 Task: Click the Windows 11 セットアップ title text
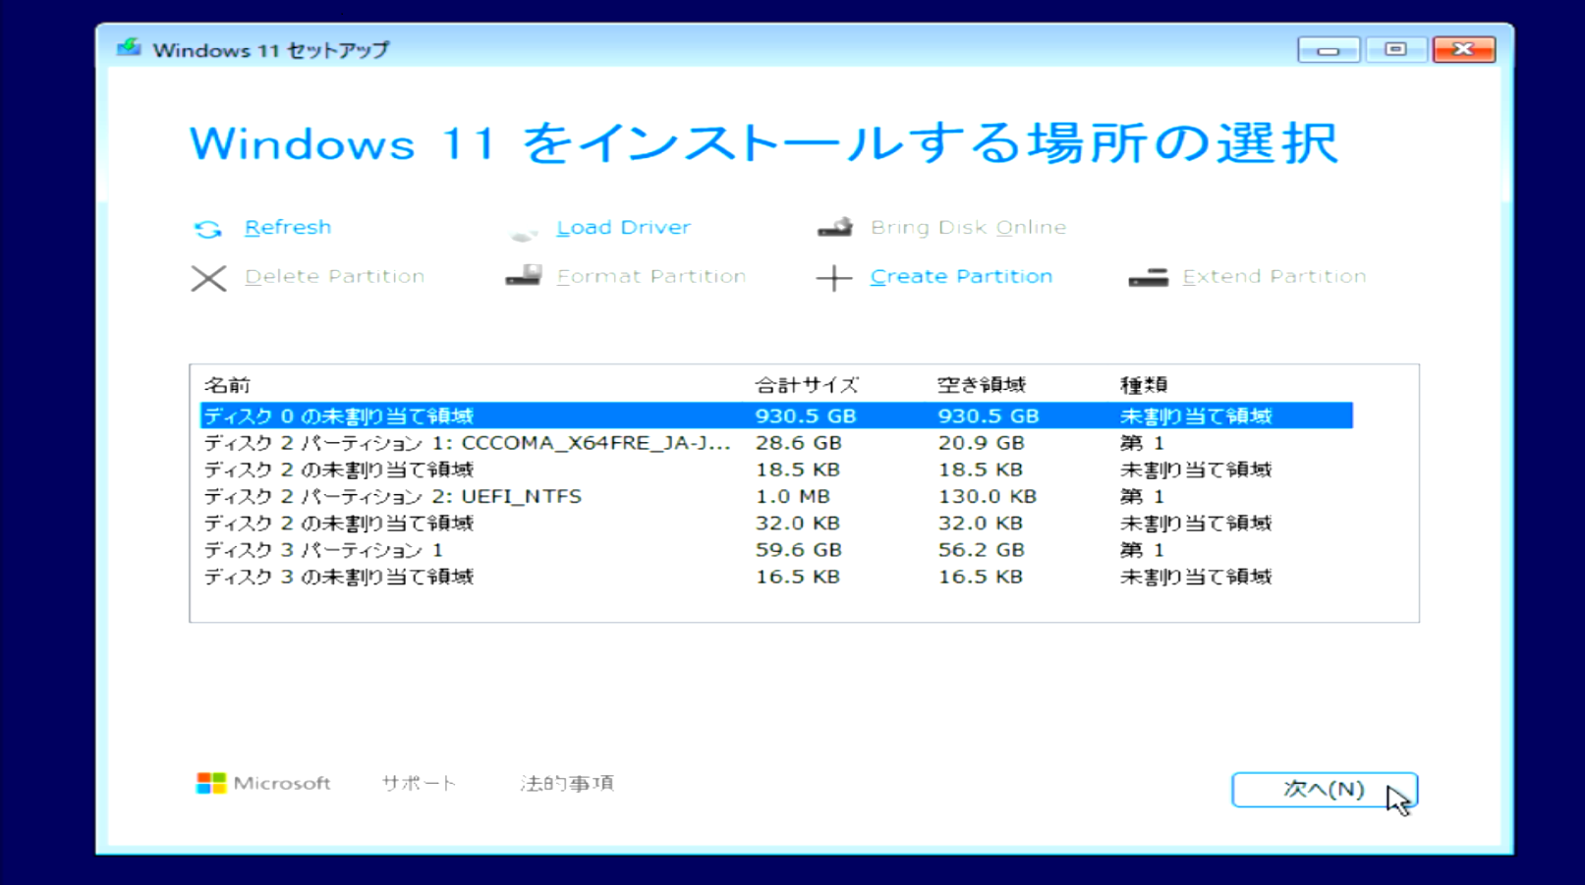tap(271, 50)
